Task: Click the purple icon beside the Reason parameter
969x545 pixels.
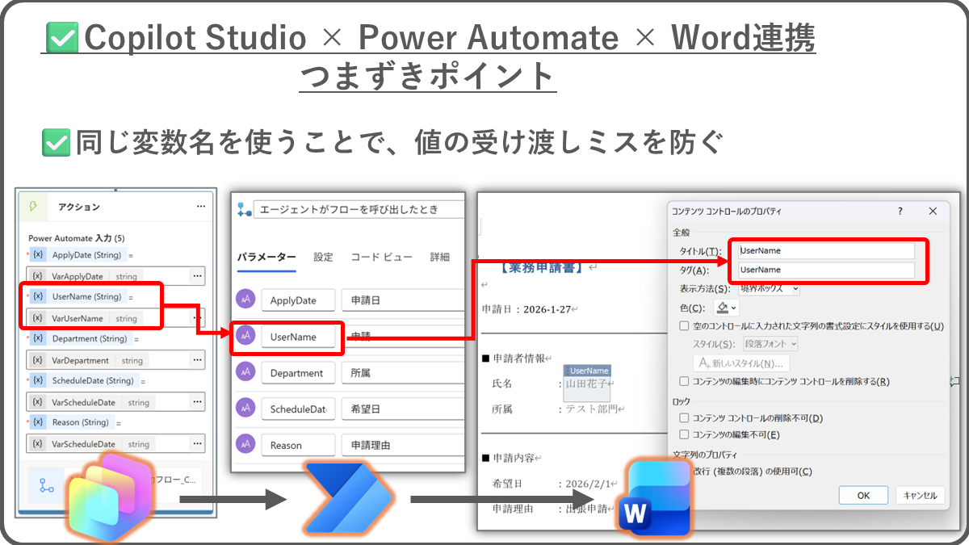Action: click(245, 445)
